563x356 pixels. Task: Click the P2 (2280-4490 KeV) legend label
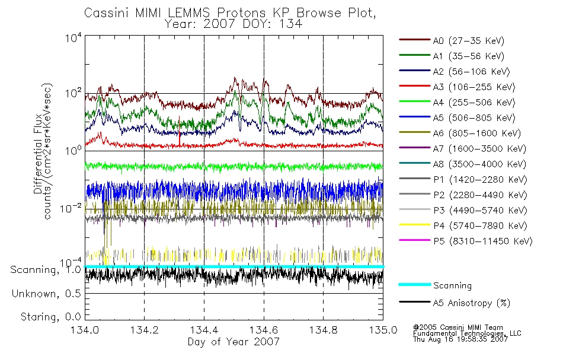481,195
